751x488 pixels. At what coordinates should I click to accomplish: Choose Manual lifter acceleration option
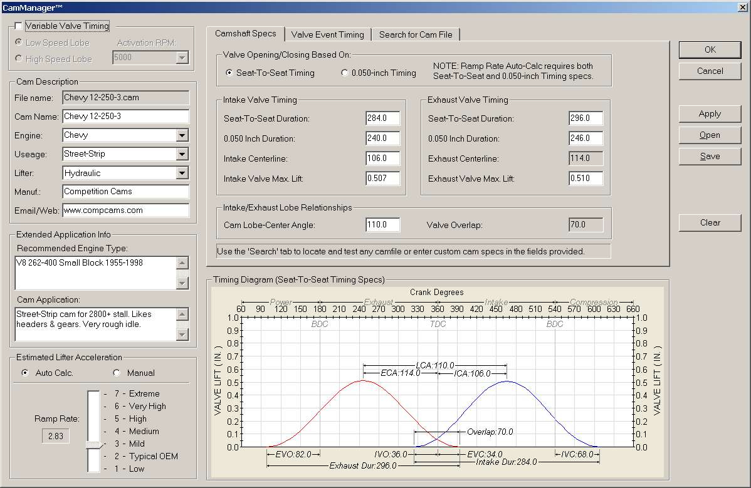point(117,373)
